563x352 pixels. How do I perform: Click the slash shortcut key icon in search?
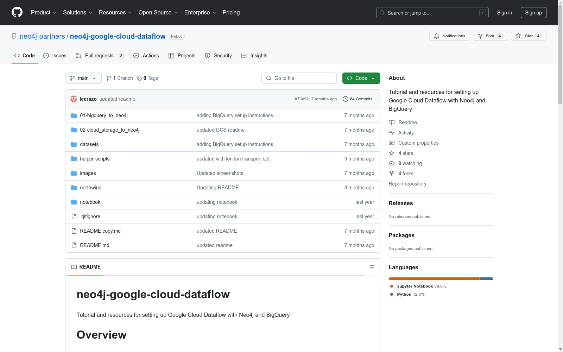point(482,13)
